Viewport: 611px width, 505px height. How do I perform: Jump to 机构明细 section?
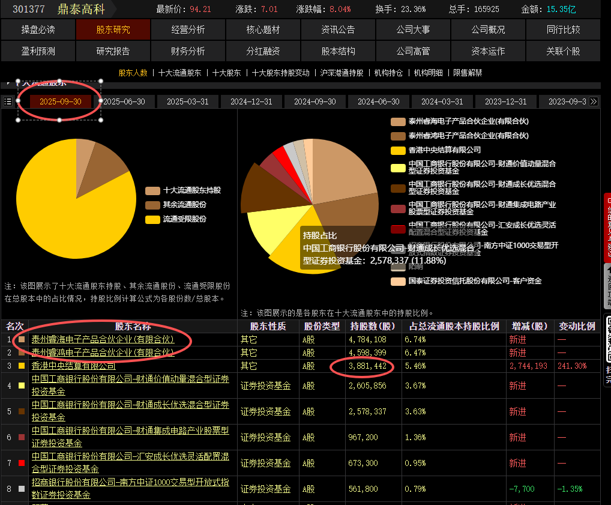pyautogui.click(x=428, y=73)
